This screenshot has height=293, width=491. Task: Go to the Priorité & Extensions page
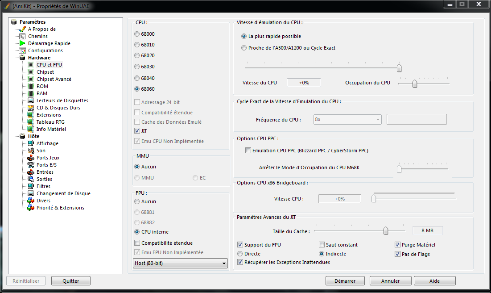pos(60,208)
